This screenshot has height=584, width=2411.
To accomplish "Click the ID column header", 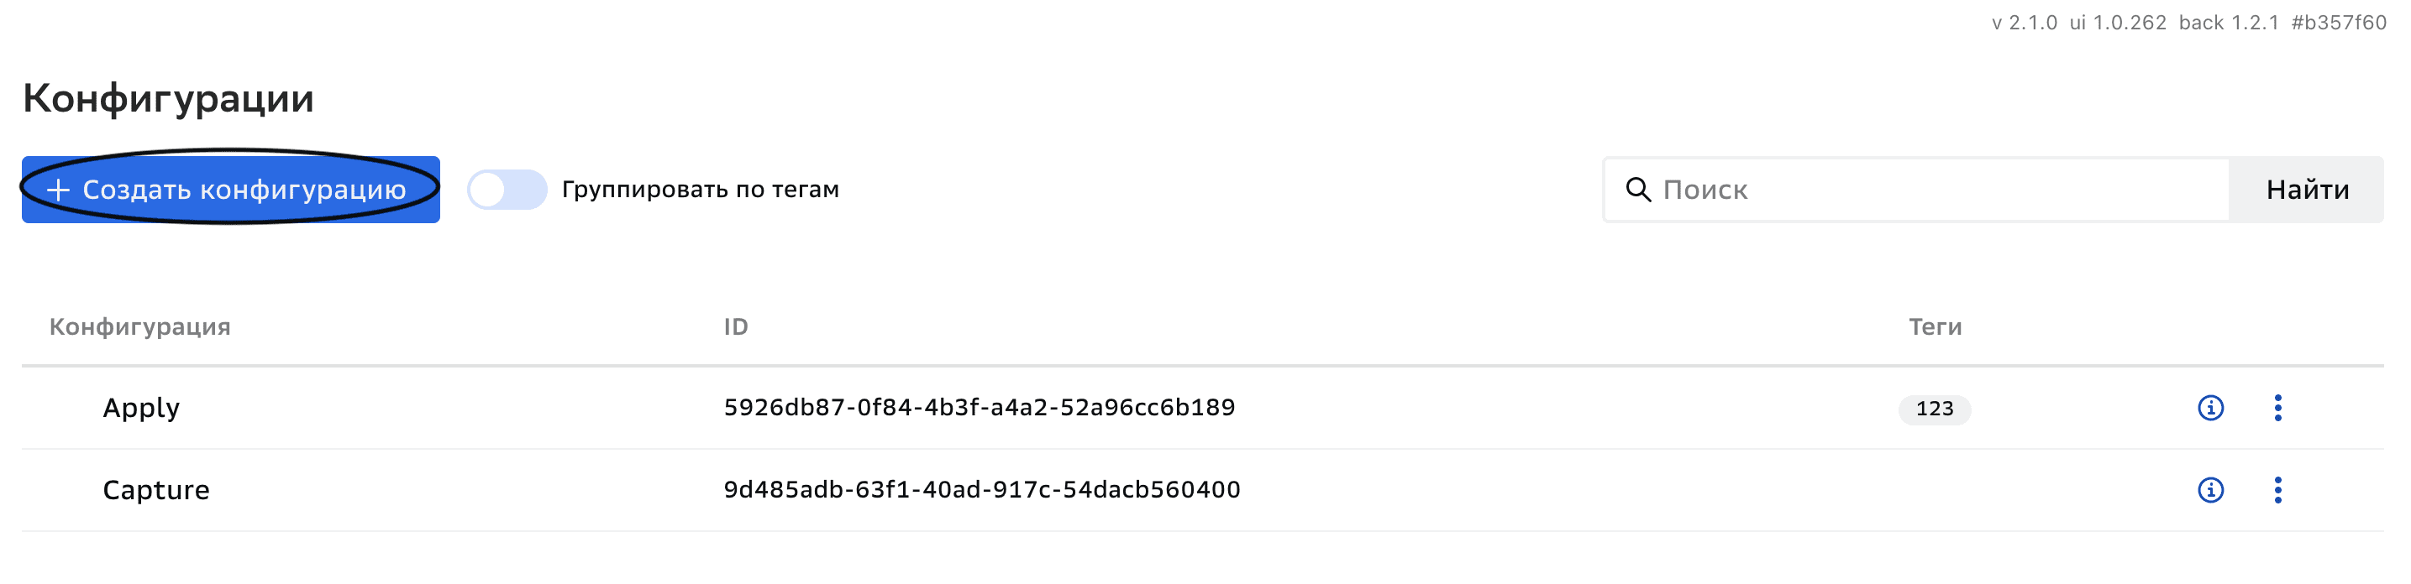I will (736, 327).
